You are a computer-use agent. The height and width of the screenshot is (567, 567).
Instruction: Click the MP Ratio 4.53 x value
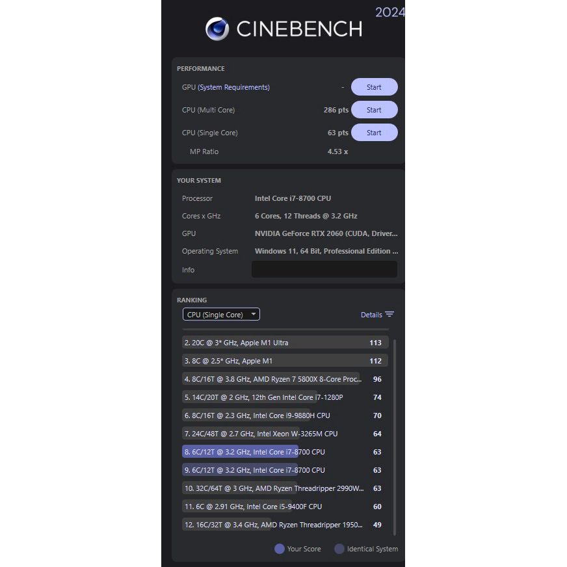337,152
